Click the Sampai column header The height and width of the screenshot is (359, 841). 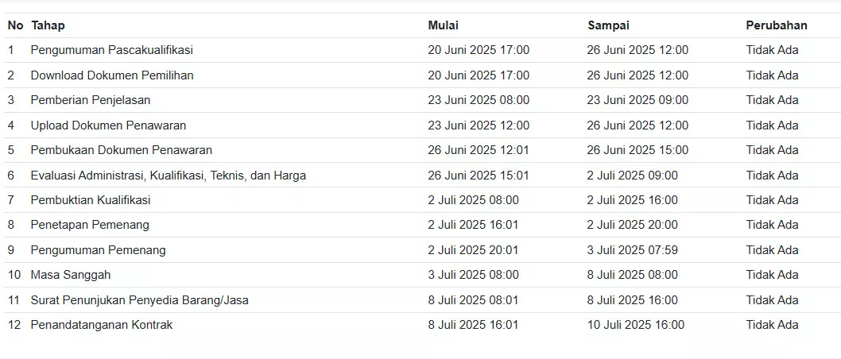click(608, 25)
